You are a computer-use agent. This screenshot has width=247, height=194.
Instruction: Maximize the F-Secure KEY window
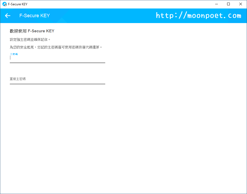pos(228,4)
